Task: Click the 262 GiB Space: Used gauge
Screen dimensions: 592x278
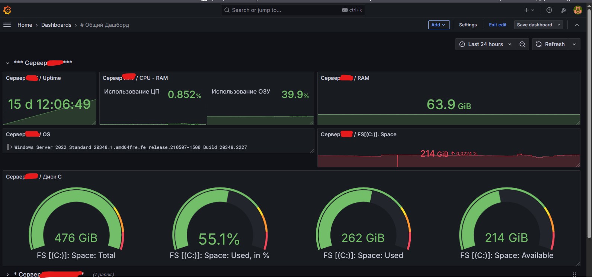Action: [x=363, y=223]
